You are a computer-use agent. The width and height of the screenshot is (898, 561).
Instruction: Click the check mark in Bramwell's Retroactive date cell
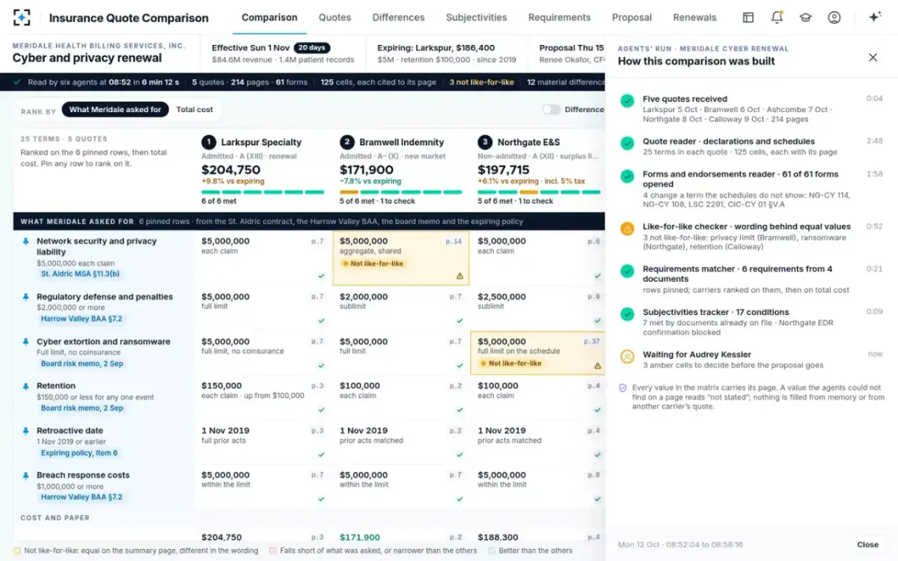pos(459,455)
